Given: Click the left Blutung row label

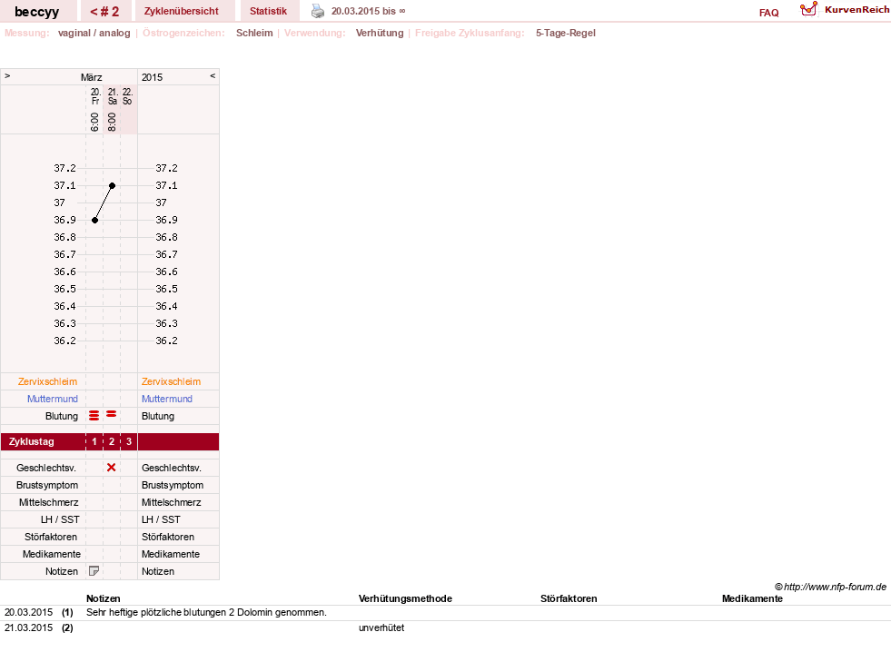Looking at the screenshot, I should (x=62, y=416).
